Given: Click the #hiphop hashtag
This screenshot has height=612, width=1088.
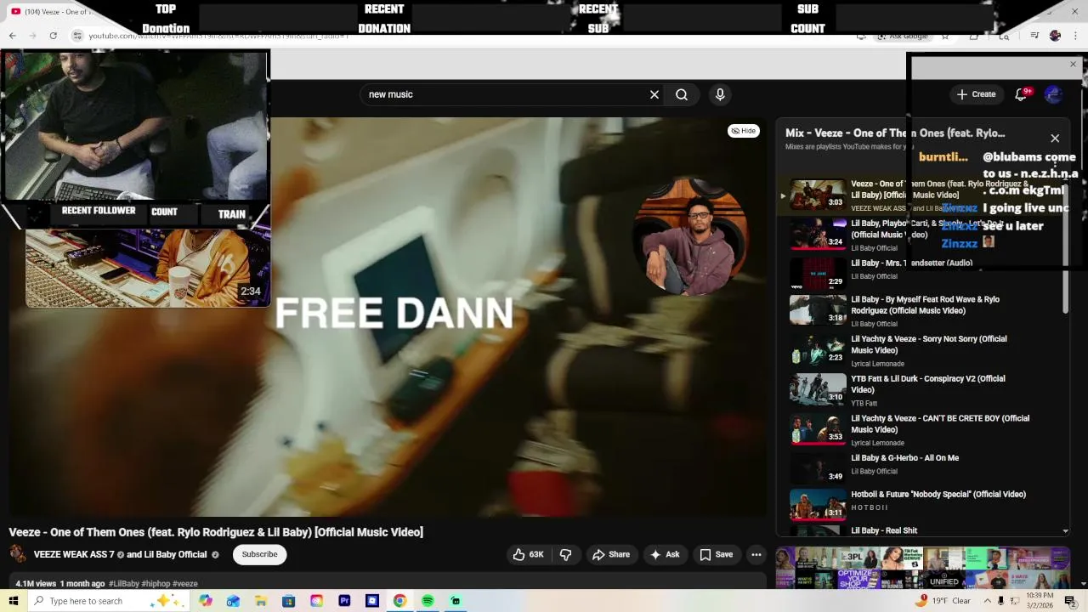Looking at the screenshot, I should pyautogui.click(x=156, y=584).
